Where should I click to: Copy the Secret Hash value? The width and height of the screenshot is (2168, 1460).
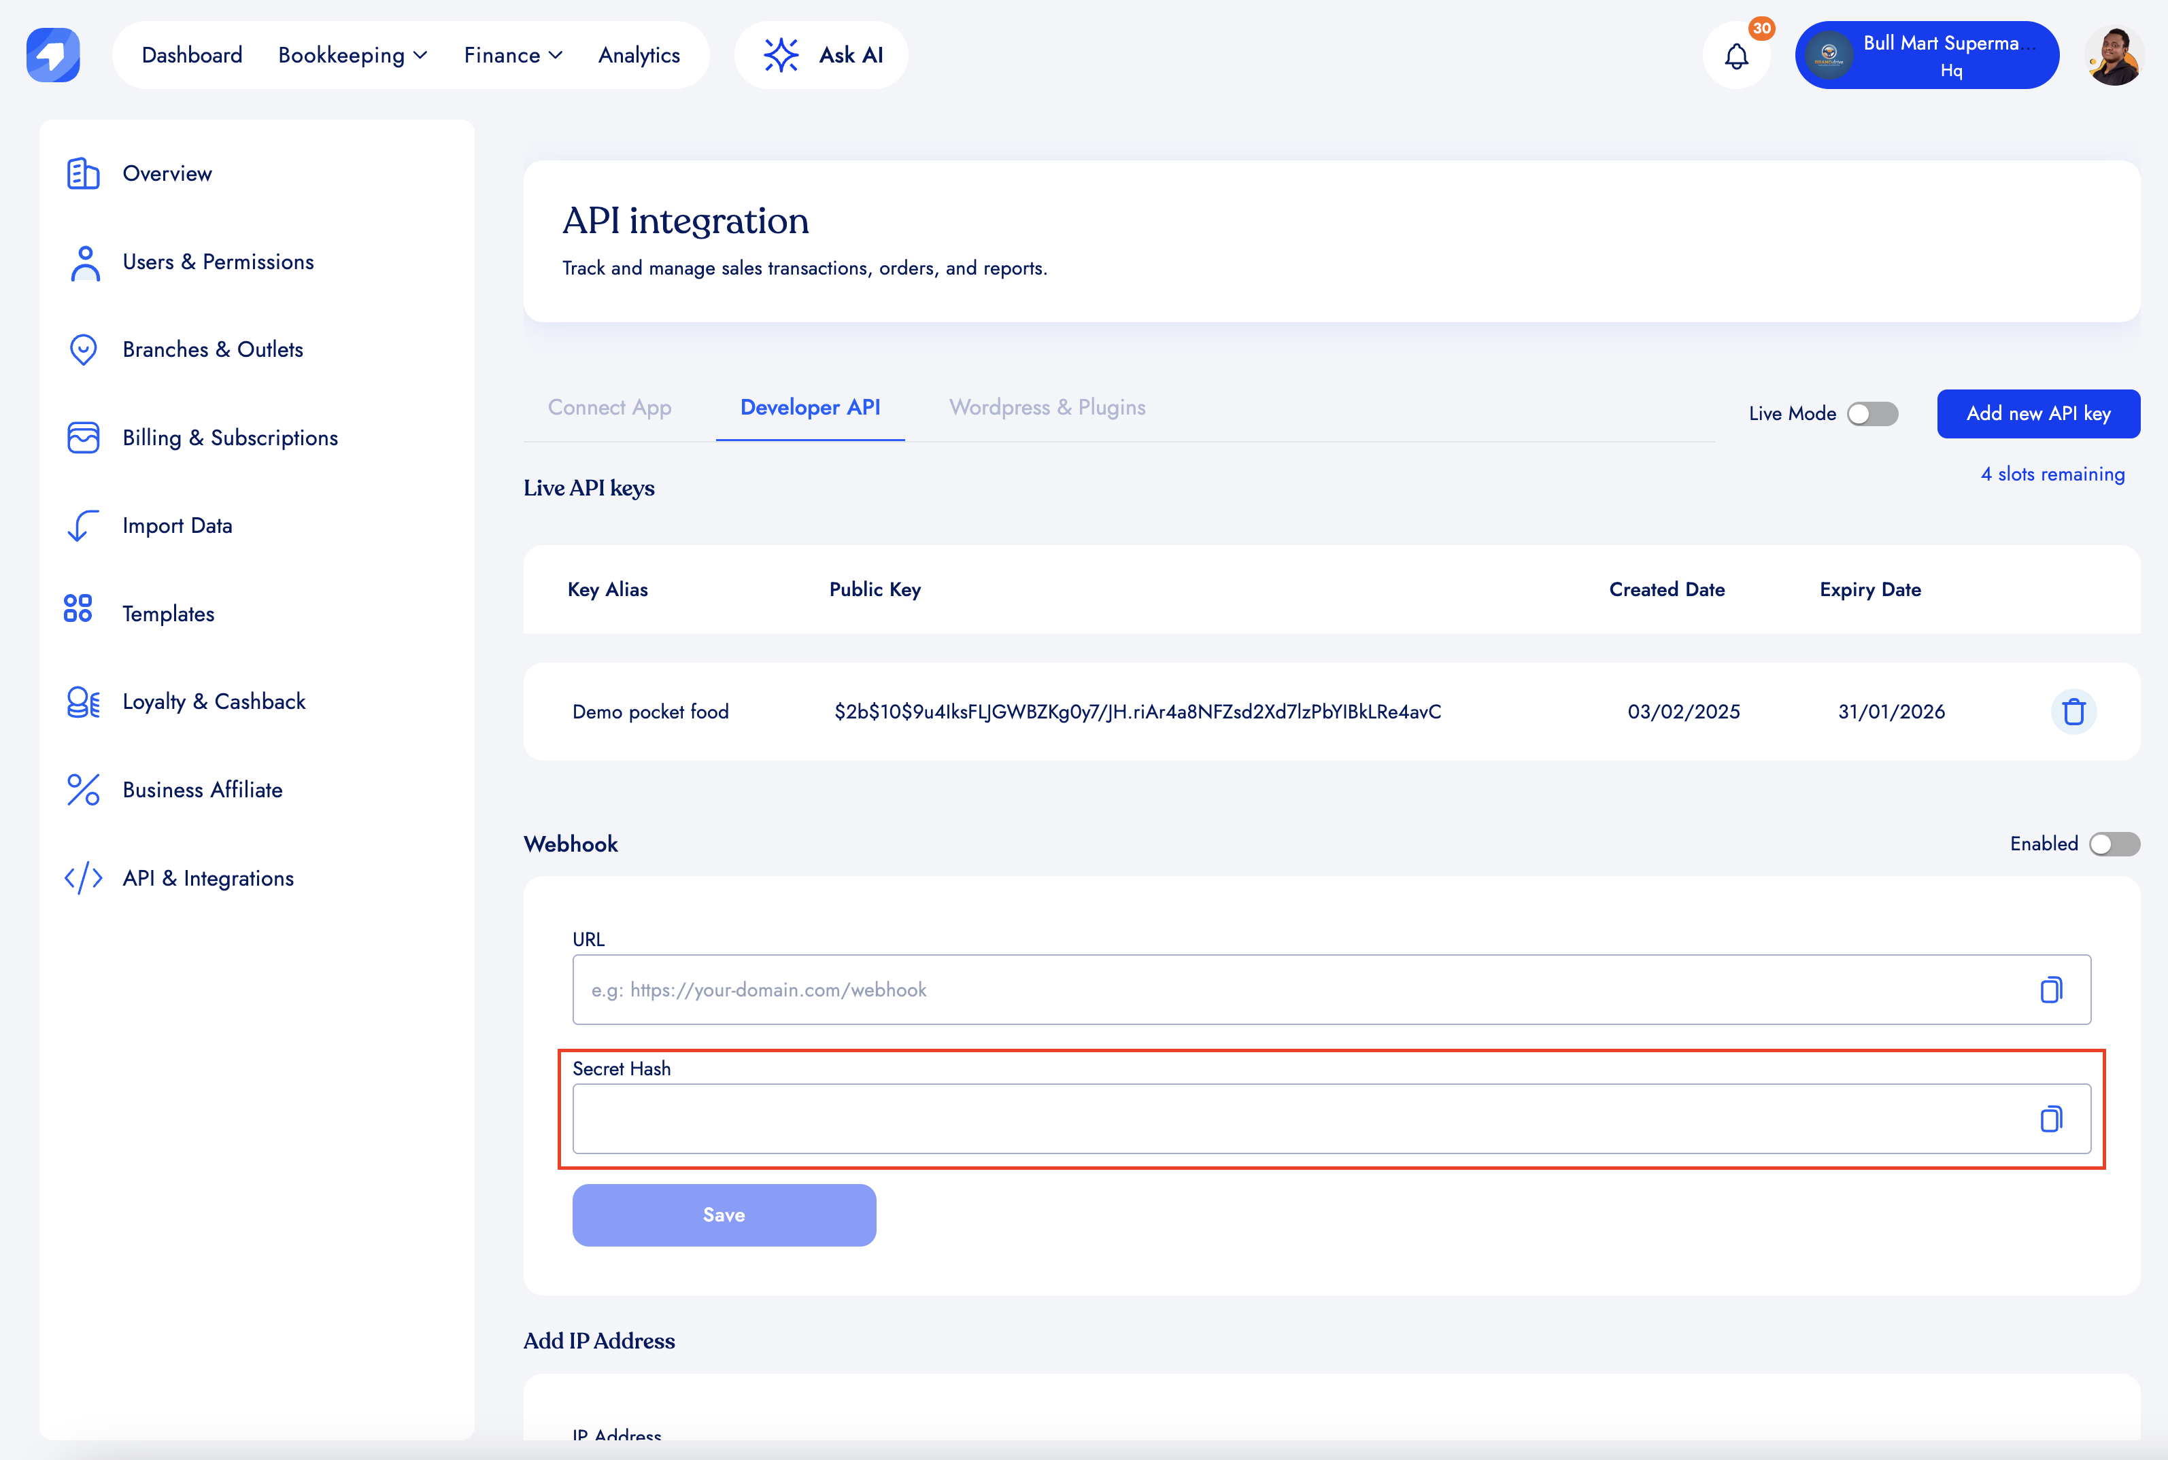coord(2050,1119)
